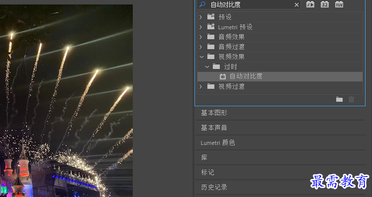372x197 pixels.
Task: Click the 自动对比度 effect icon
Action: 222,76
